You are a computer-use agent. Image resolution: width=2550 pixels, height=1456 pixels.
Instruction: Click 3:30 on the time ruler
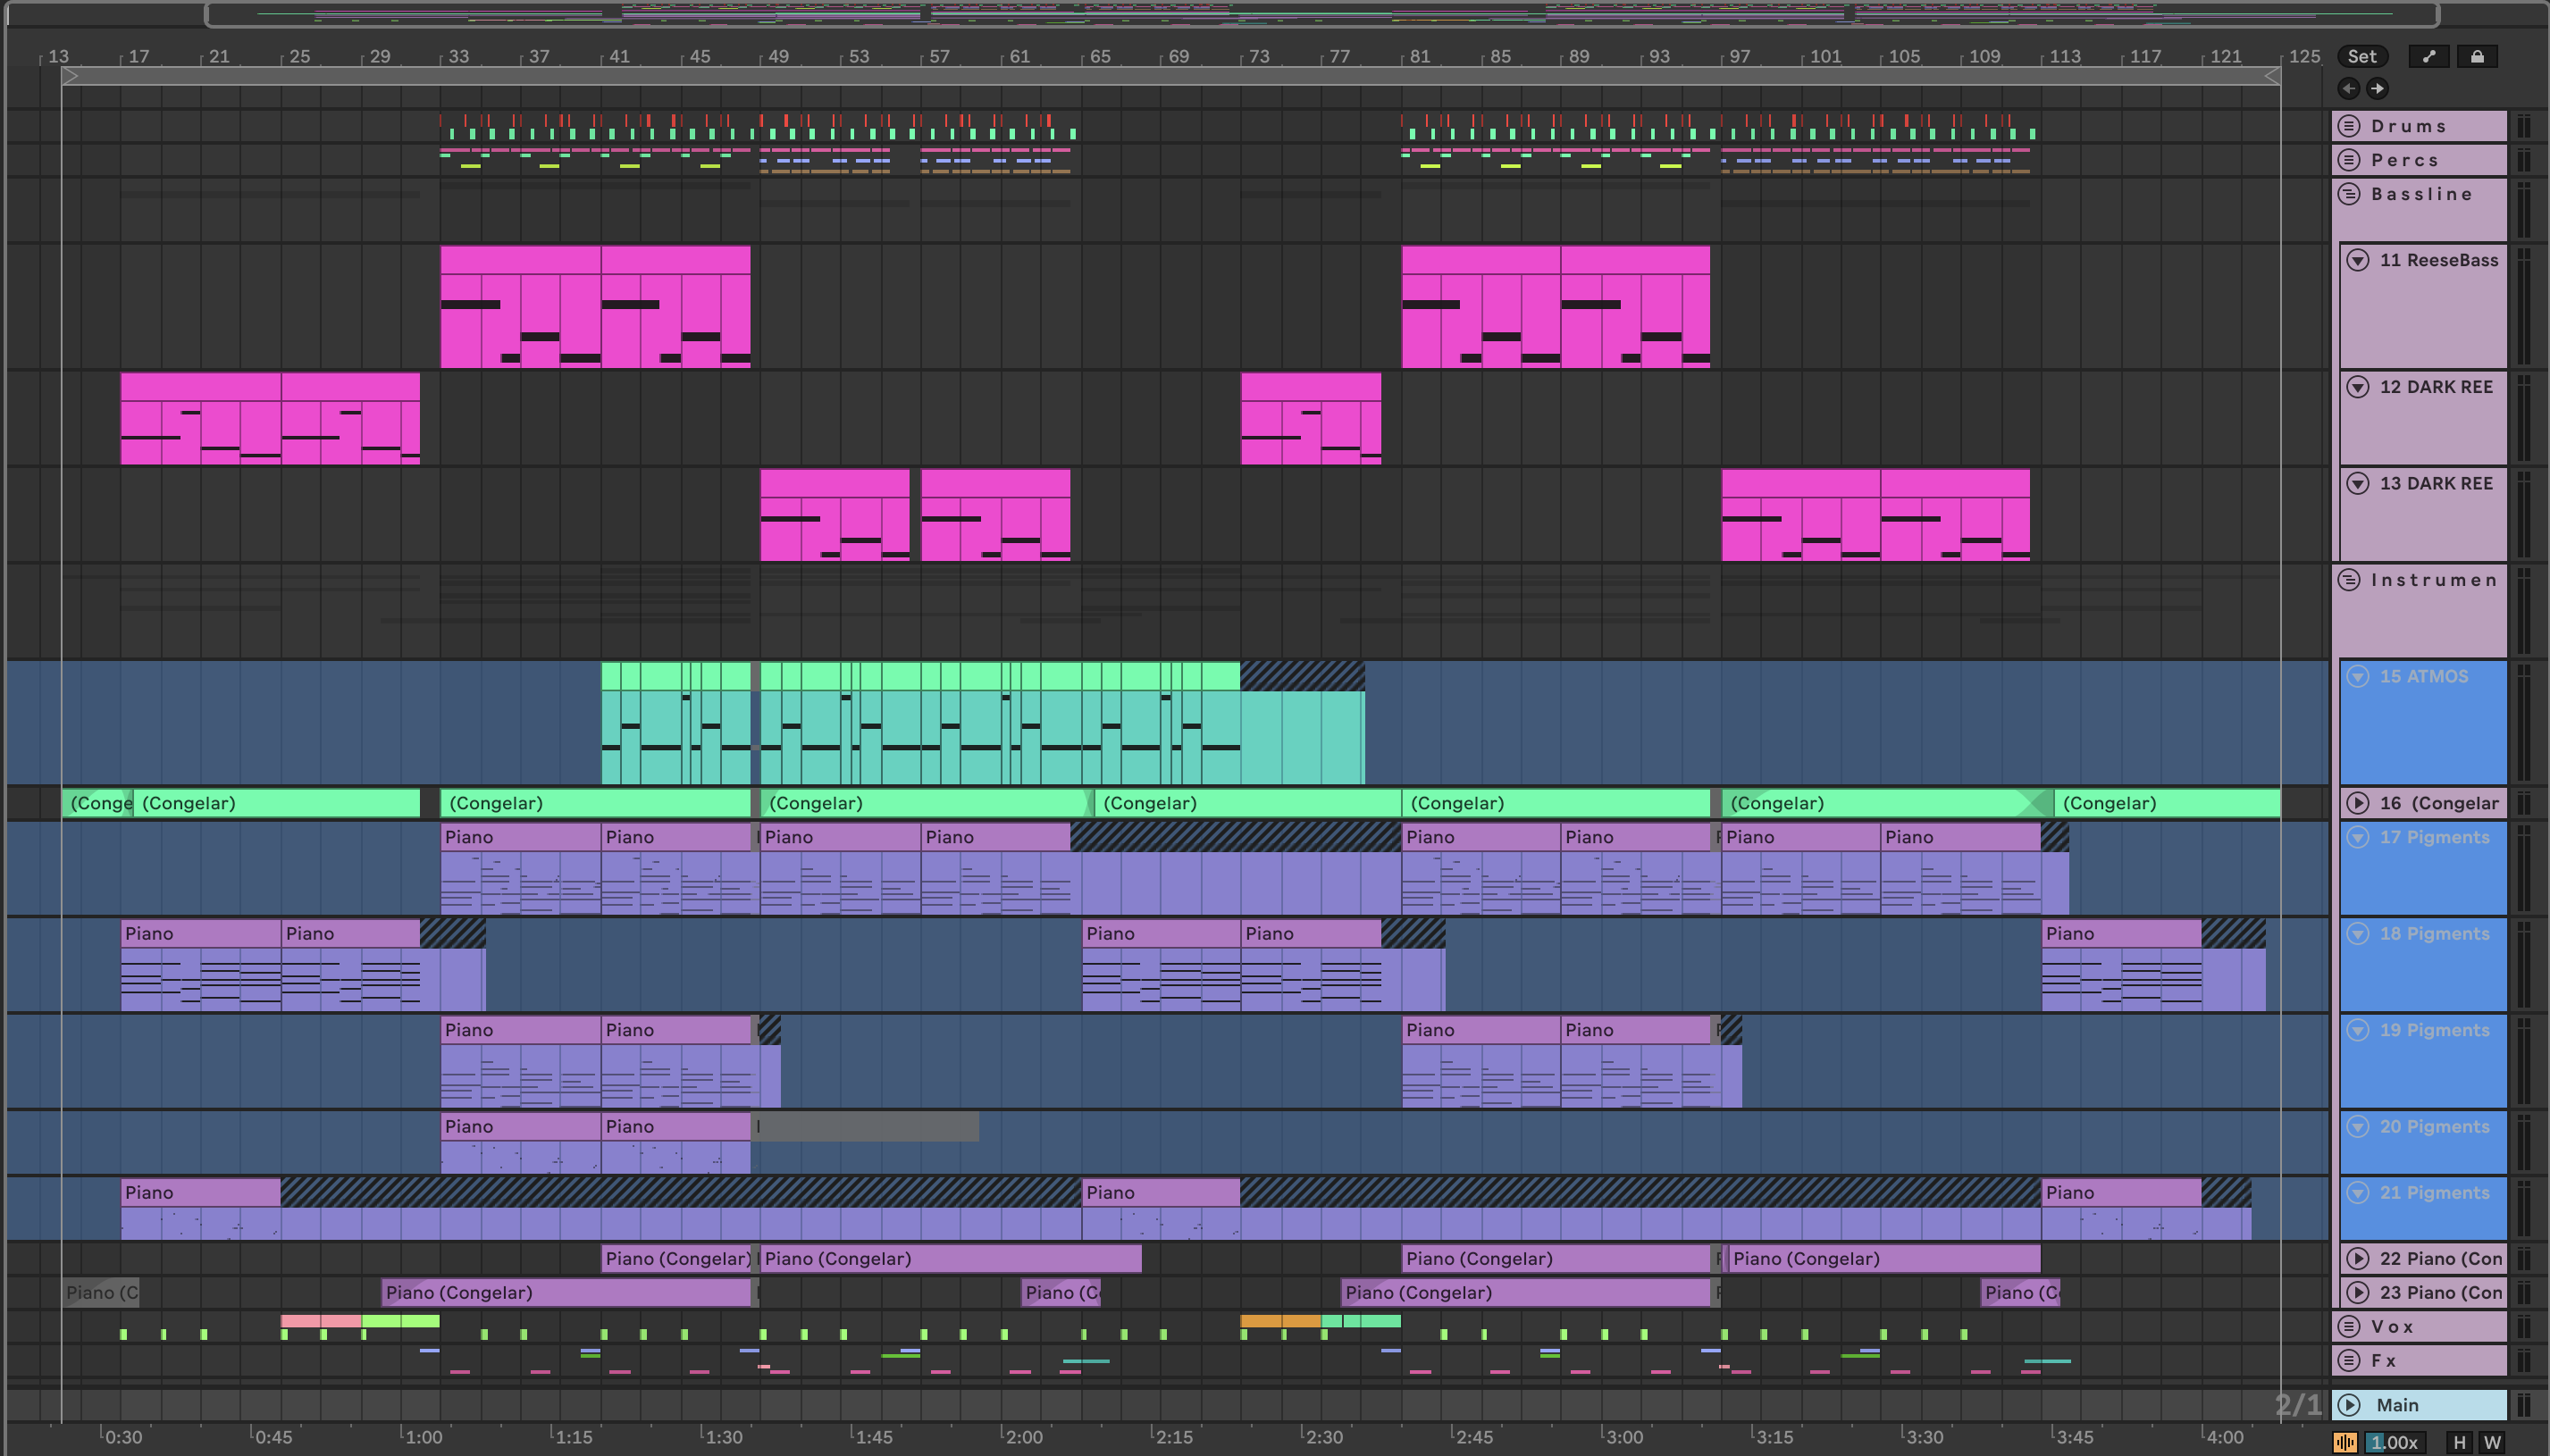[x=1925, y=1437]
